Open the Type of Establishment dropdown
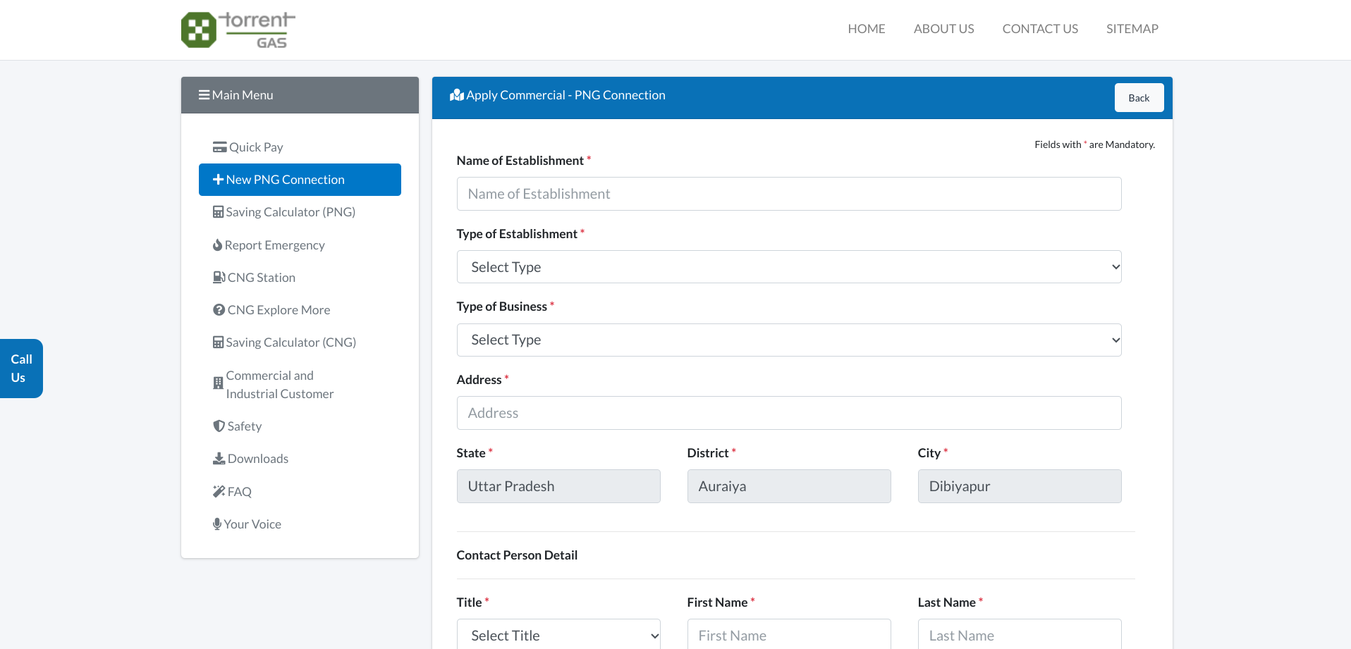1351x649 pixels. click(x=788, y=267)
